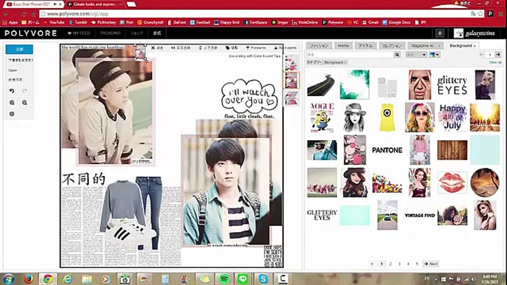Remove the selected item with the X icon
The height and width of the screenshot is (285, 507).
157,48
